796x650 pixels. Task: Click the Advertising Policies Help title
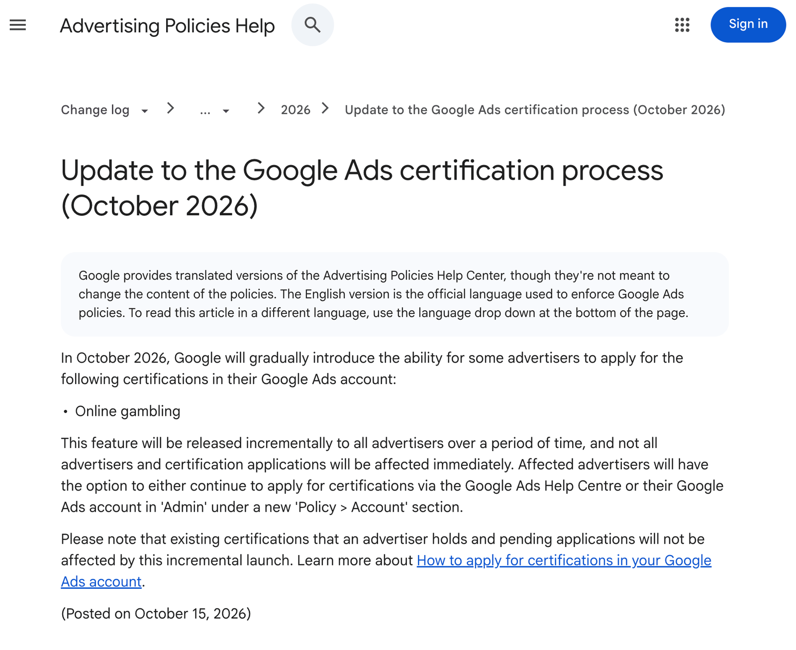click(x=167, y=26)
